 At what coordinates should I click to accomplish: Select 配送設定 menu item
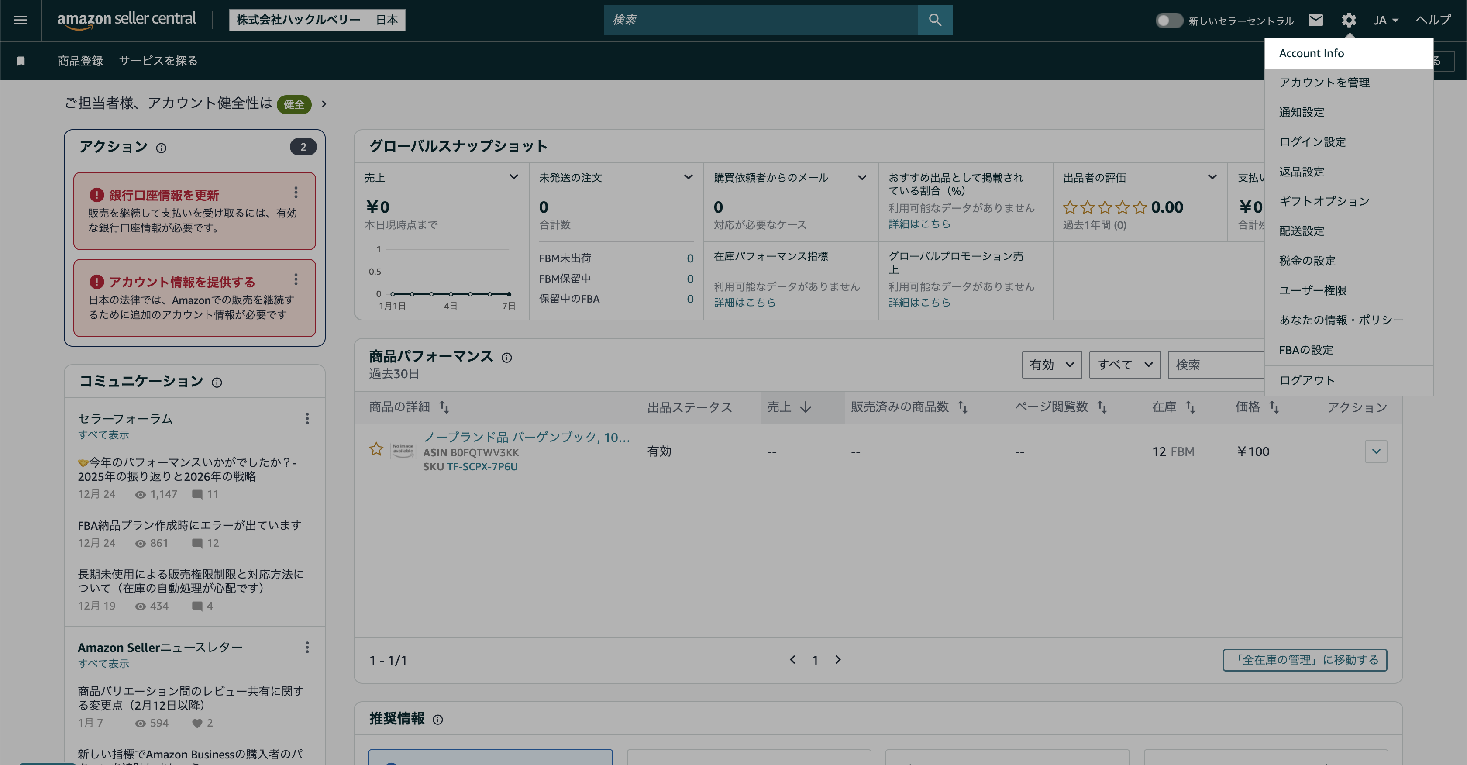[x=1349, y=231]
